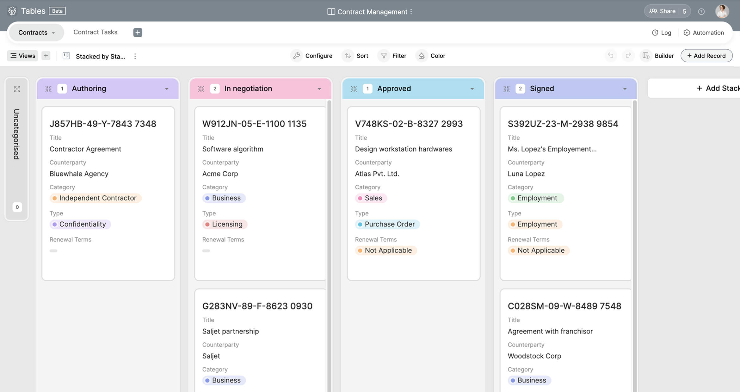Collapse the Authoring stack
Image resolution: width=740 pixels, height=392 pixels.
[48, 89]
